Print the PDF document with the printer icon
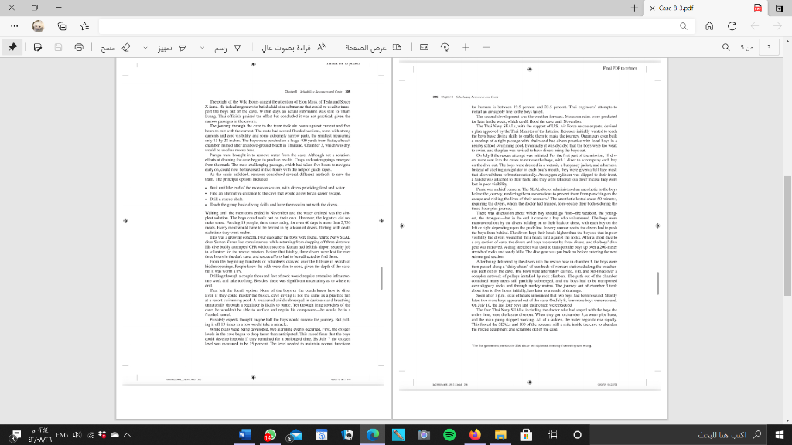 coord(79,47)
